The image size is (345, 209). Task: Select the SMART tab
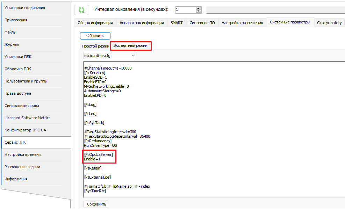coord(177,23)
